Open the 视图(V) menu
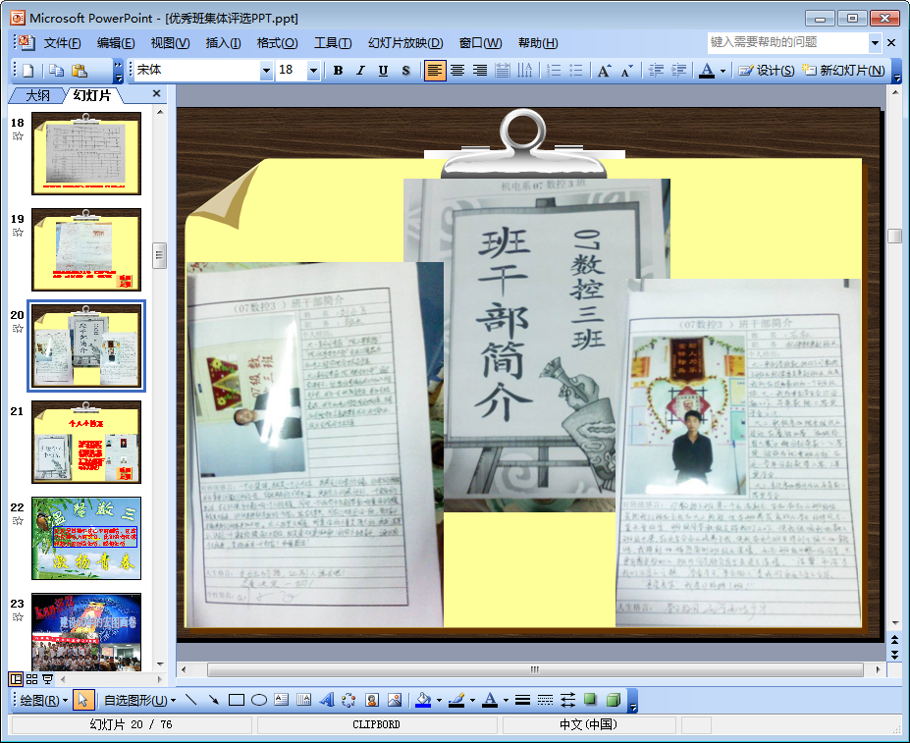 pos(170,43)
